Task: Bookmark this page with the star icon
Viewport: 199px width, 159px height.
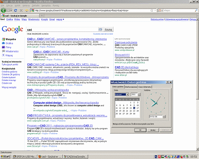Action: point(152,11)
